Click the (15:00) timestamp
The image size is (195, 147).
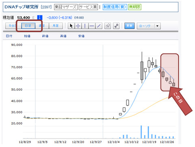(x=79, y=18)
